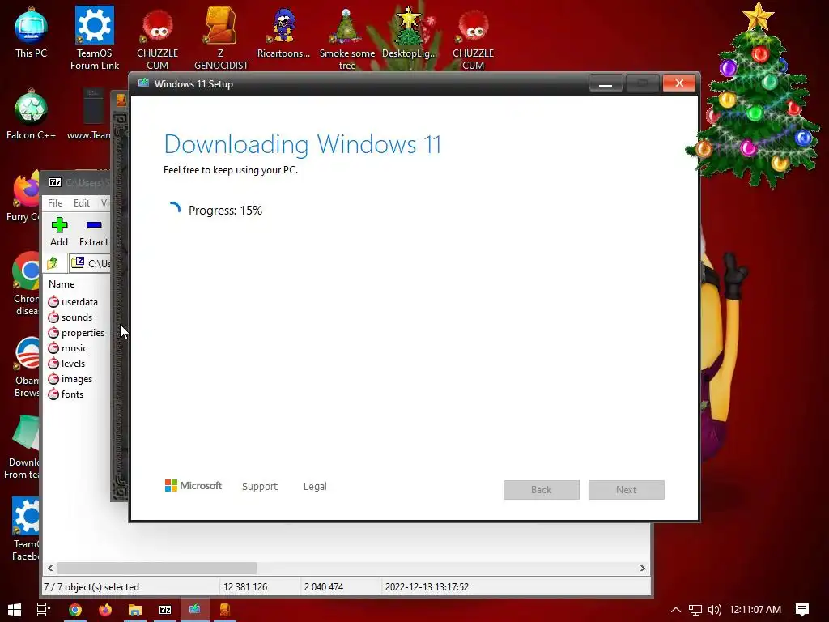This screenshot has height=622, width=829.
Task: Click the 7-Zip horizontal scrollbar thumb
Action: coord(157,568)
